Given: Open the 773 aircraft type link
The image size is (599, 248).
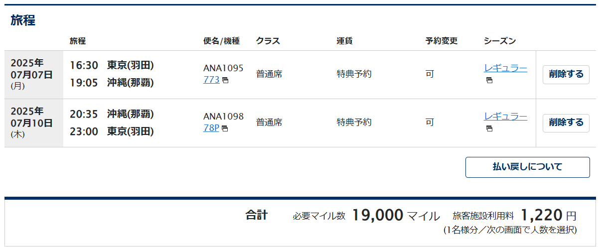Looking at the screenshot, I should coord(211,80).
